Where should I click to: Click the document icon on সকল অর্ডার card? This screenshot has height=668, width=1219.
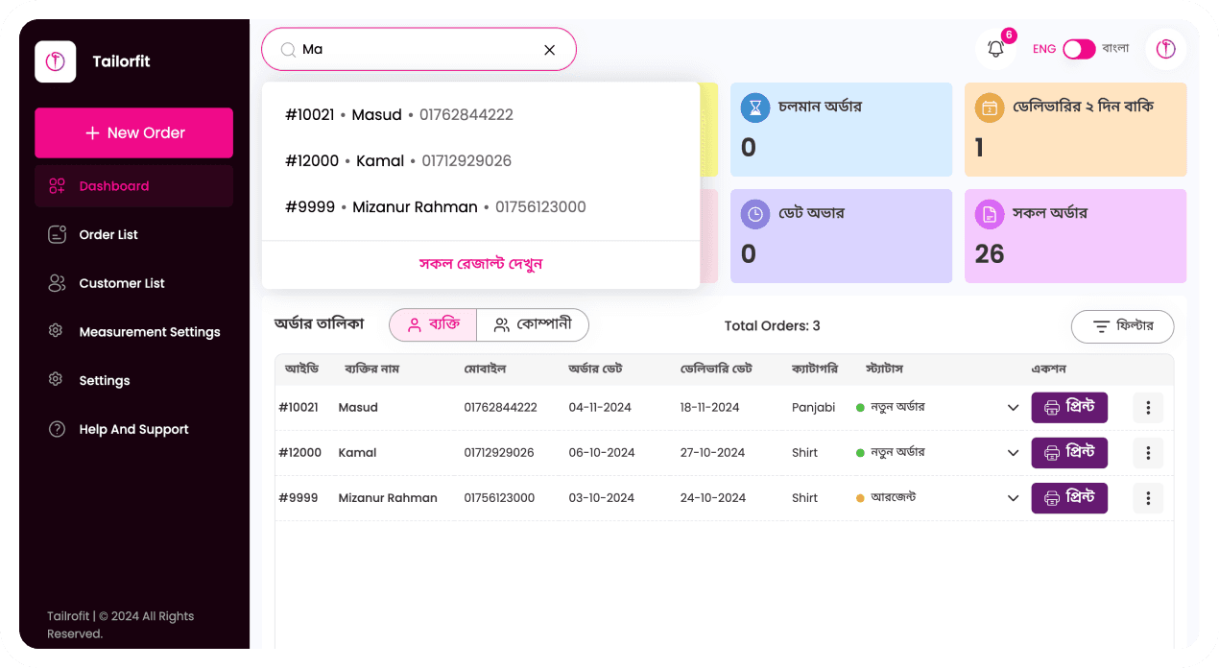tap(990, 214)
